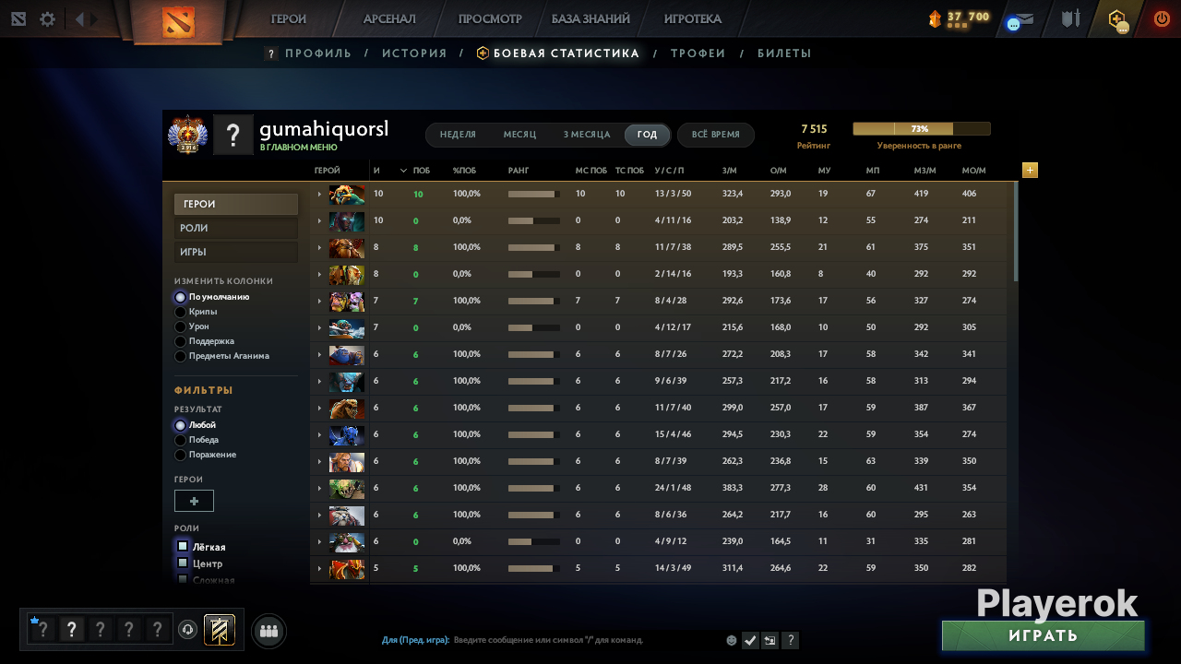Click the green ИГРАТЬ button

click(x=1044, y=635)
